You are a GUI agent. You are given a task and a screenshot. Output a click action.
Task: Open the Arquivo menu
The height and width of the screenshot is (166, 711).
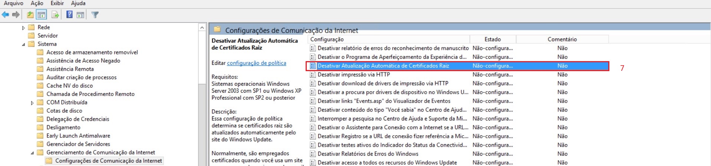point(13,3)
